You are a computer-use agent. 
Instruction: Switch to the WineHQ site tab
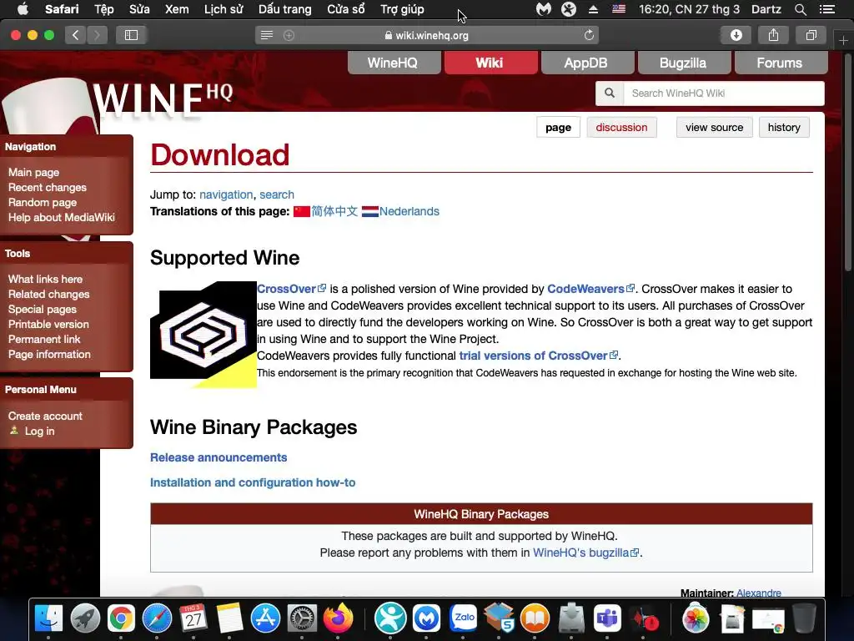[x=393, y=63]
